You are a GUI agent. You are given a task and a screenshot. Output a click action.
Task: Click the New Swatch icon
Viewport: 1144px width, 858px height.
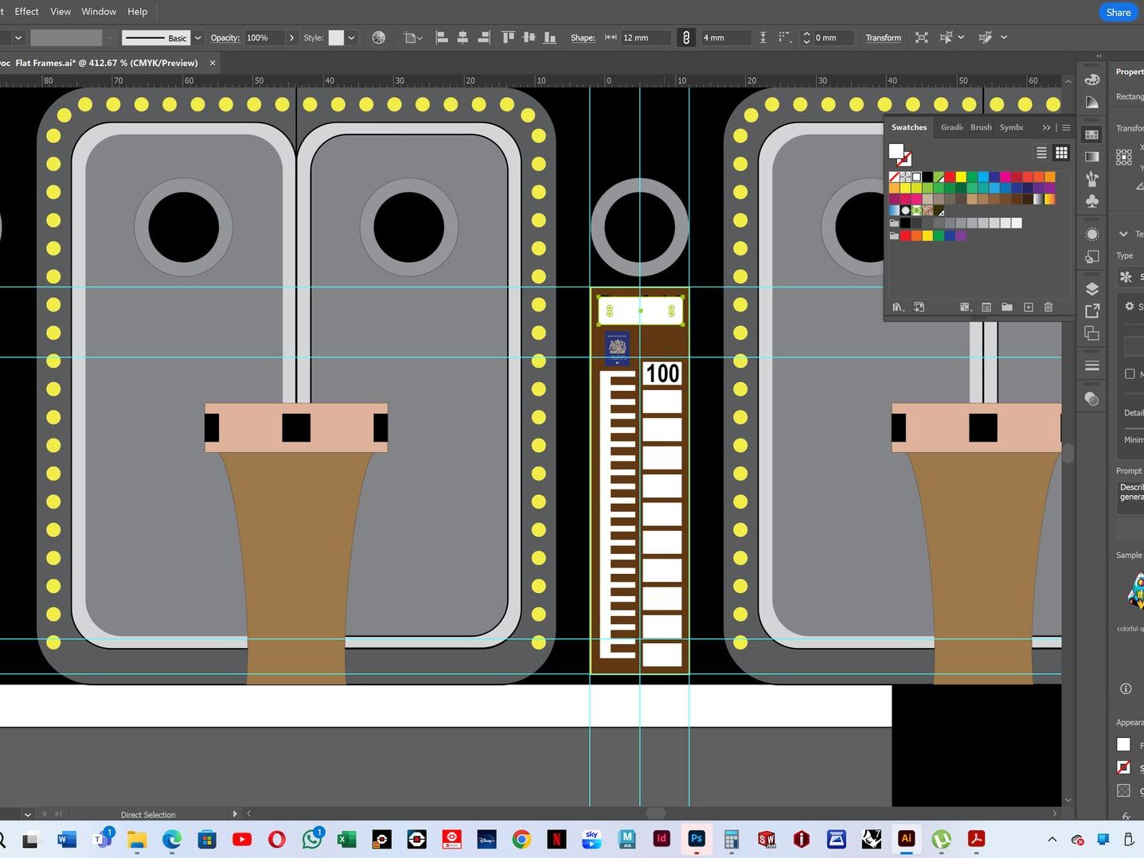pyautogui.click(x=1029, y=307)
